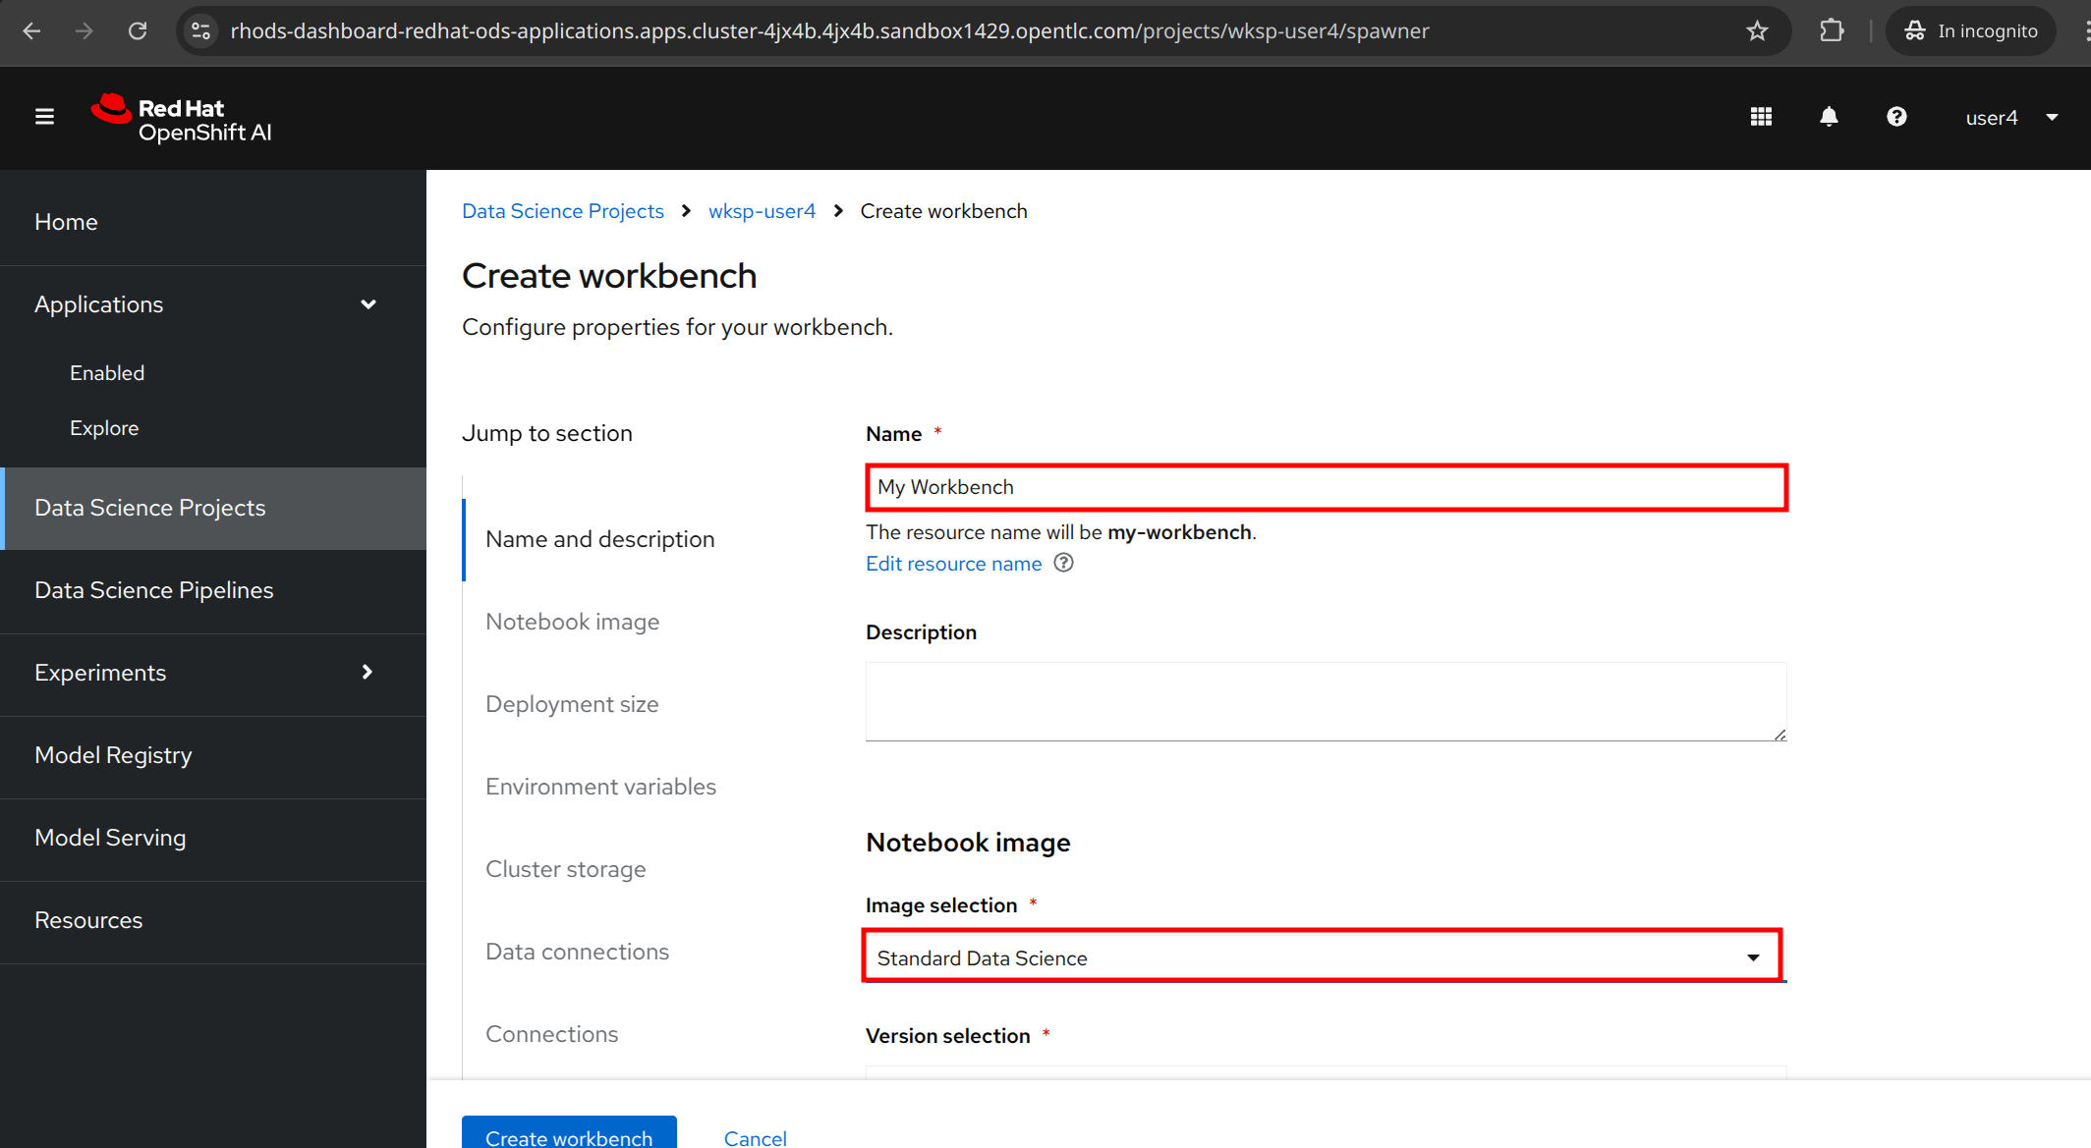Viewport: 2091px width, 1148px height.
Task: Jump to Notebook image section
Action: click(x=573, y=622)
